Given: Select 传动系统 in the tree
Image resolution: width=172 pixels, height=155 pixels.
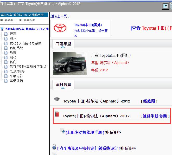Looking at the screenshot, I should click(16, 48).
